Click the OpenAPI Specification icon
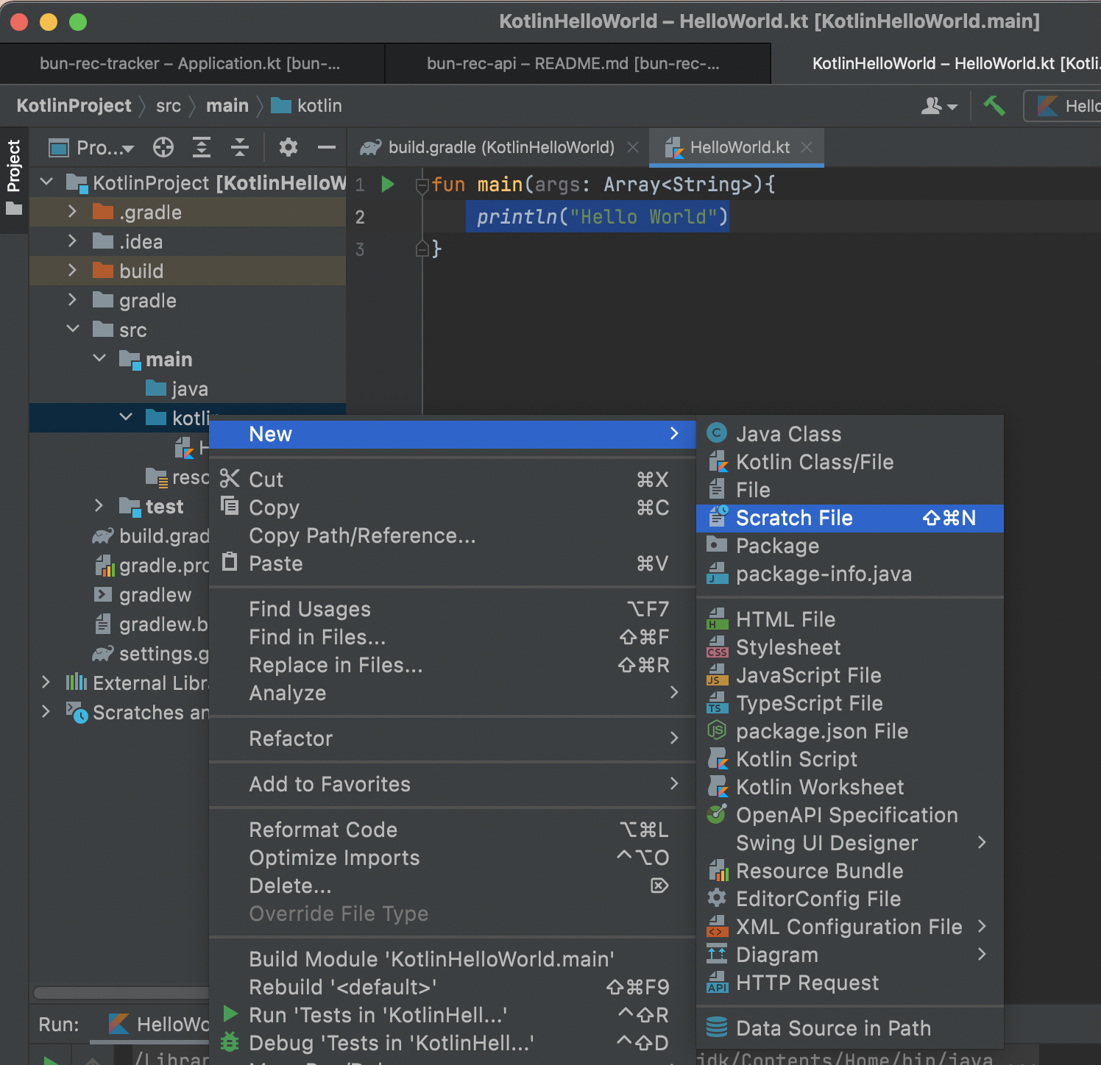Screen dimensions: 1101x1065 717,814
